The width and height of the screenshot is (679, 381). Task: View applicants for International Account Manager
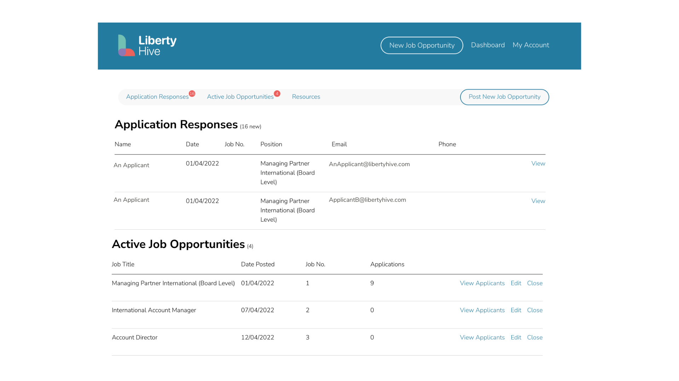(x=482, y=310)
